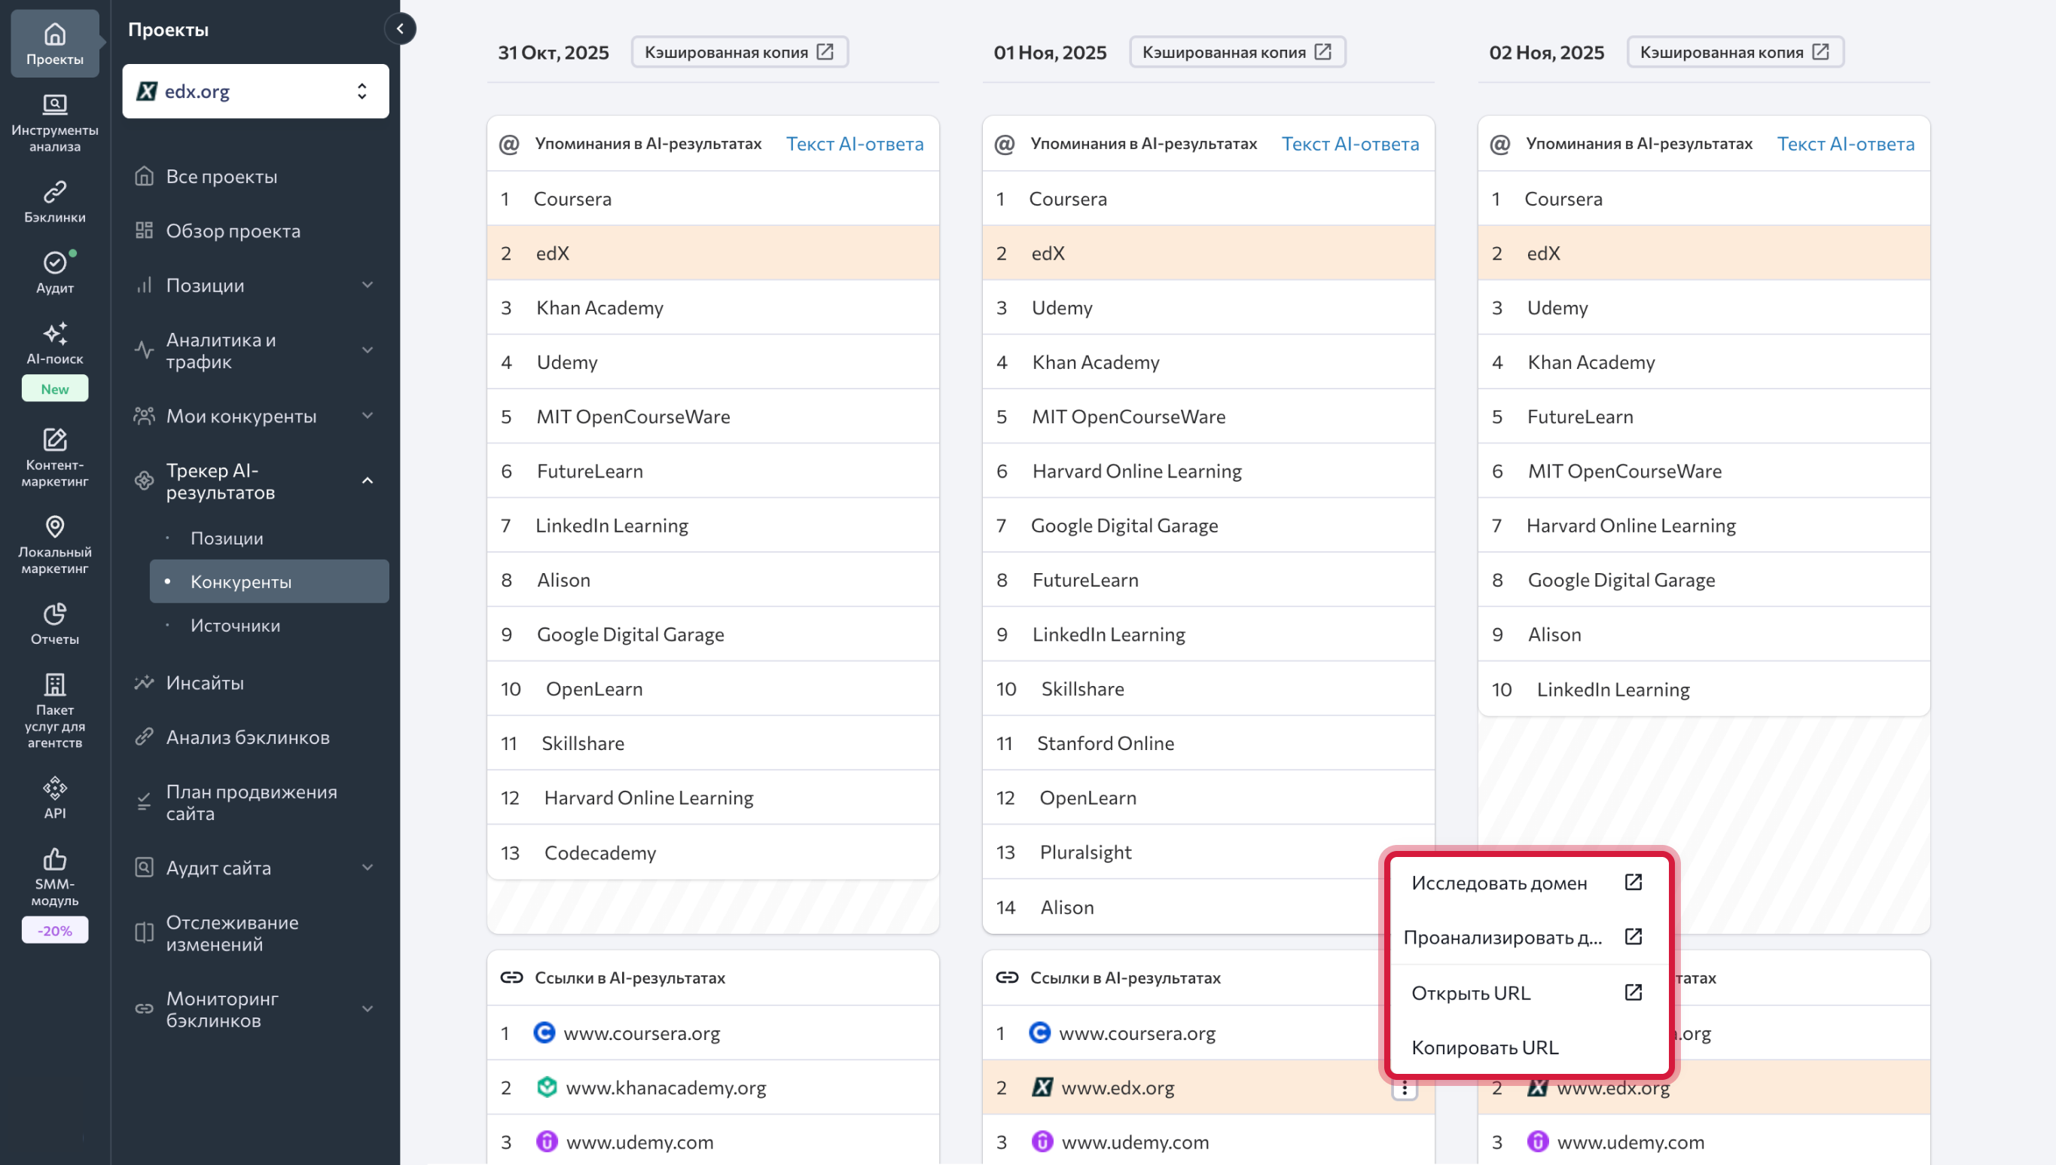Open Кэшированная копия for 31 Окт, 2025
This screenshot has height=1165, width=2056.
click(x=740, y=52)
